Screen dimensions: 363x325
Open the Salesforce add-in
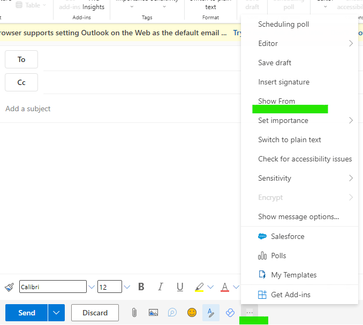pyautogui.click(x=300, y=236)
